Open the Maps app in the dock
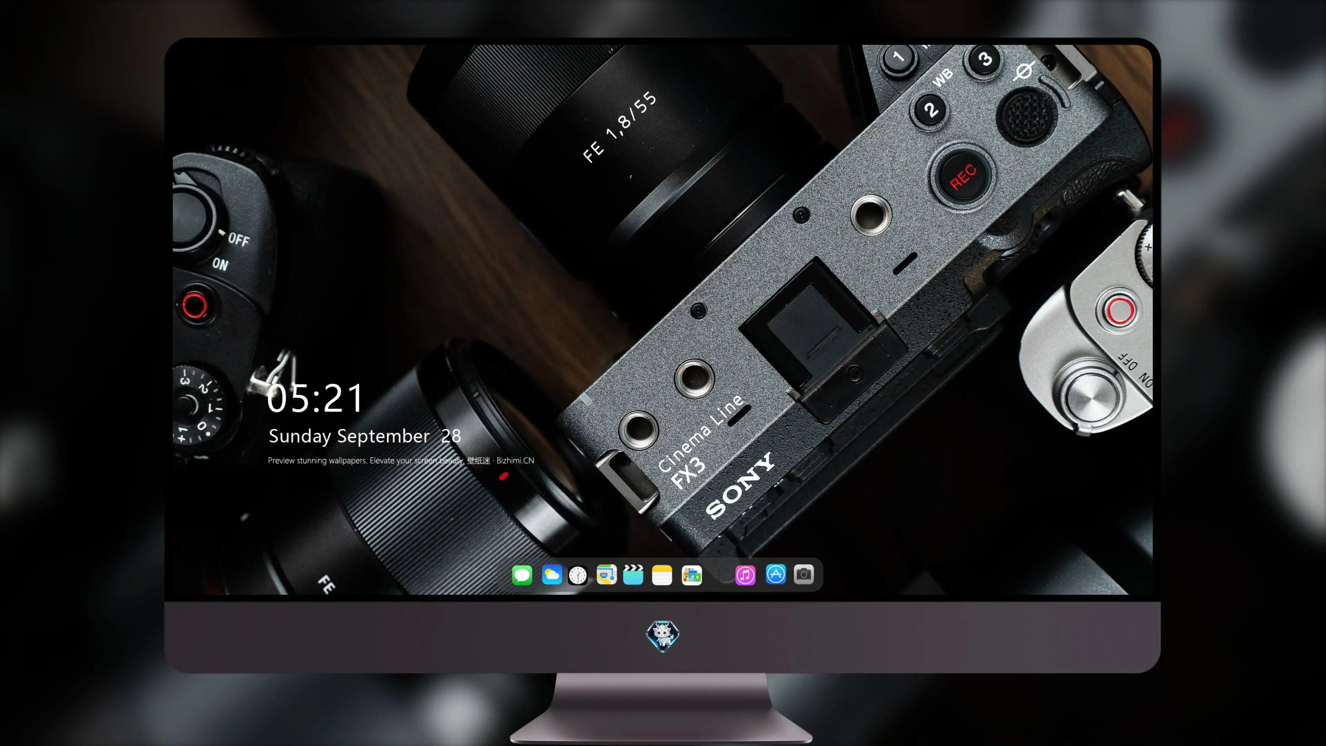Viewport: 1326px width, 746px height. [606, 575]
